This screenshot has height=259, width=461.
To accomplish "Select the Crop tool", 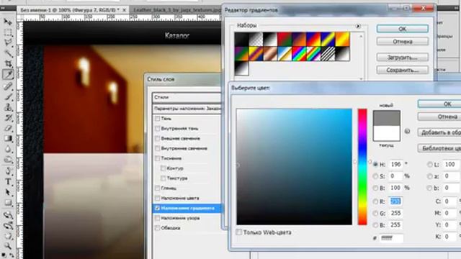I will pyautogui.click(x=8, y=64).
